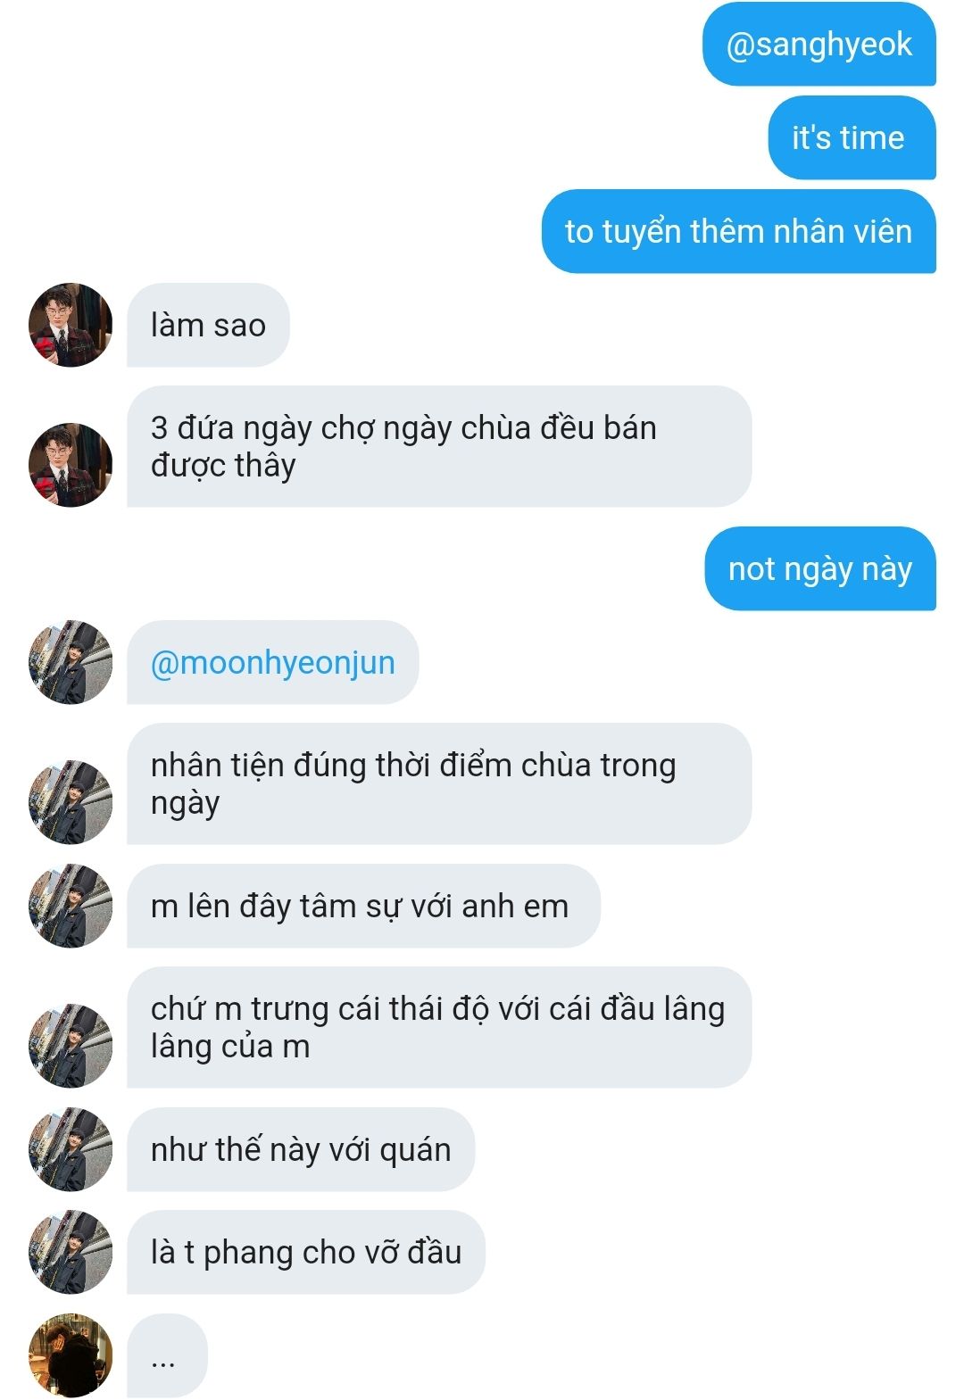Open the @sanghyeok mention bubble
The width and height of the screenshot is (964, 1400).
(819, 45)
